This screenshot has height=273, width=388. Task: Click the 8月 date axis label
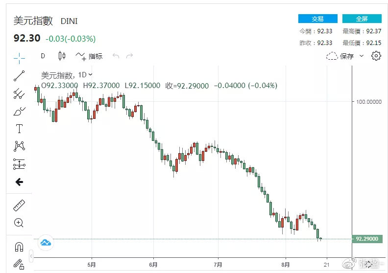pyautogui.click(x=285, y=265)
